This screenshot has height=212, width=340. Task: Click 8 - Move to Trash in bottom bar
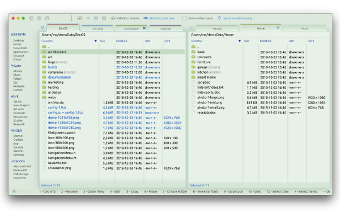click(206, 192)
